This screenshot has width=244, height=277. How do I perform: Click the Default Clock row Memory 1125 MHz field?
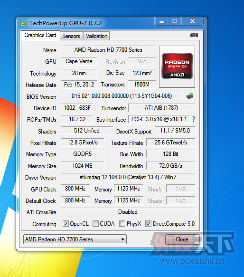(128, 201)
